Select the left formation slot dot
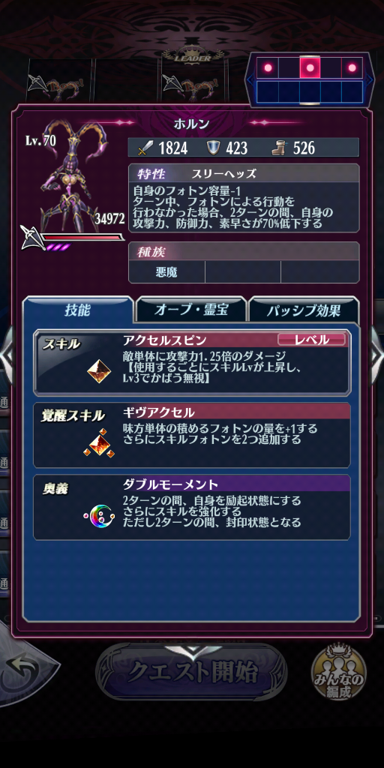Screen dimensions: 384x768 point(268,67)
